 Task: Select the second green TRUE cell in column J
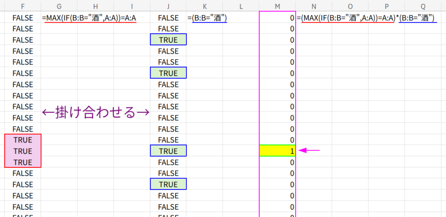tap(168, 73)
